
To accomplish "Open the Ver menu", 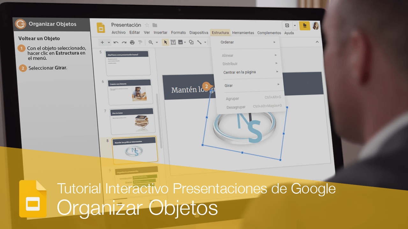I will tap(147, 32).
